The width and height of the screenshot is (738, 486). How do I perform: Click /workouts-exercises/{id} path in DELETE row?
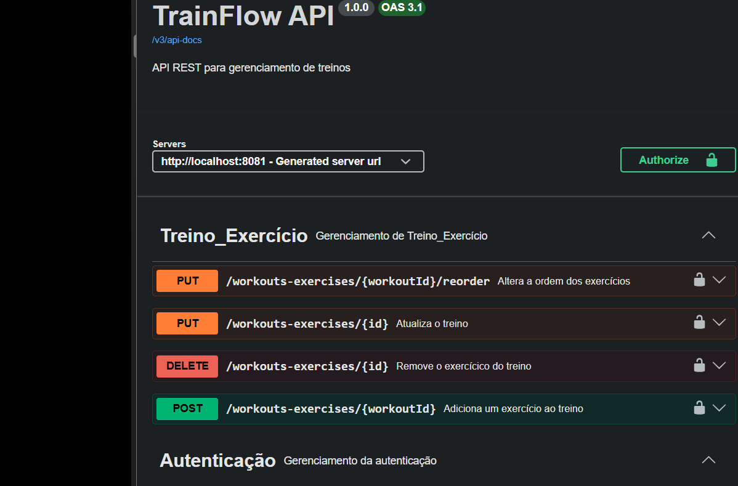tap(307, 366)
